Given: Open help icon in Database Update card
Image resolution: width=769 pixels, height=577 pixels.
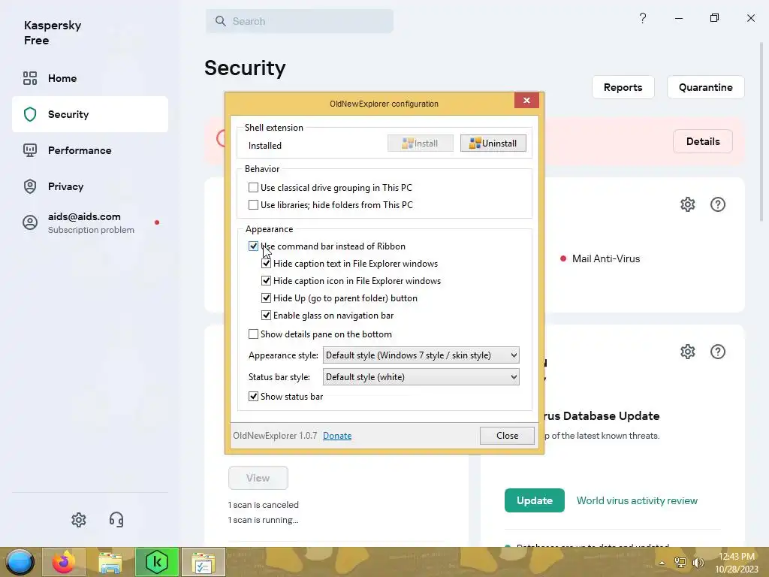Looking at the screenshot, I should (x=718, y=352).
